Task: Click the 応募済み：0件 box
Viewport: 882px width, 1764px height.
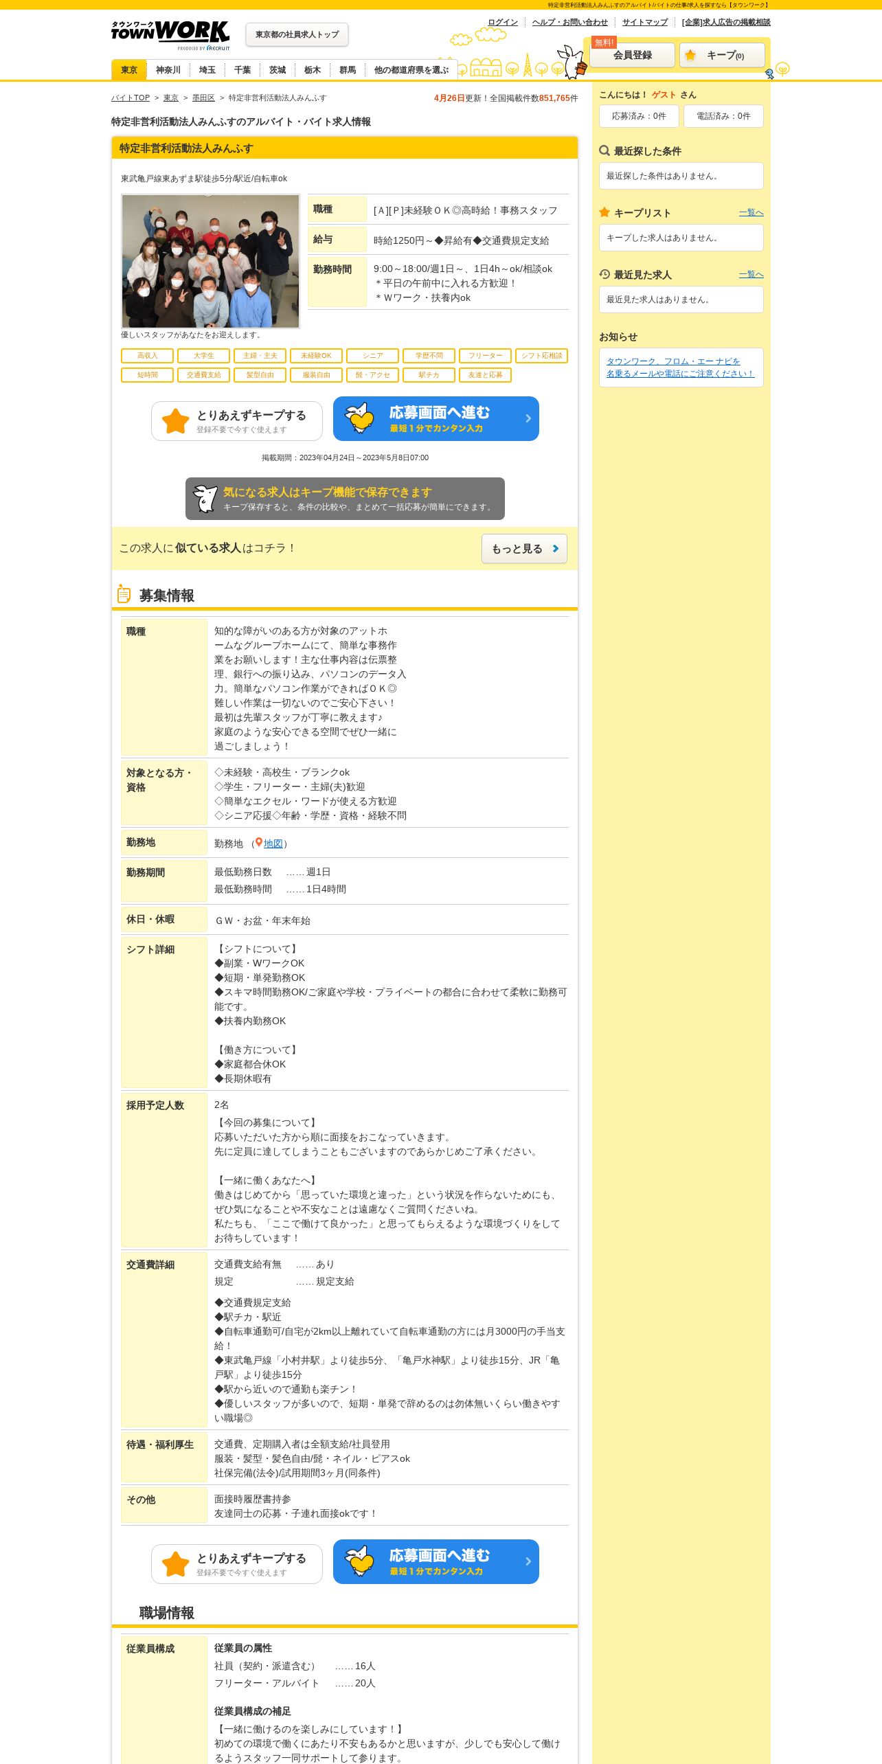Action: pyautogui.click(x=639, y=116)
